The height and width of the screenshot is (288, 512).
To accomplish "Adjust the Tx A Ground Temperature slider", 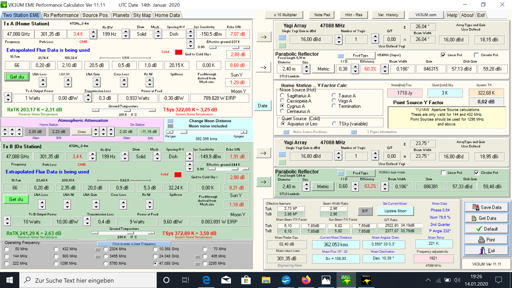I will point(124,110).
